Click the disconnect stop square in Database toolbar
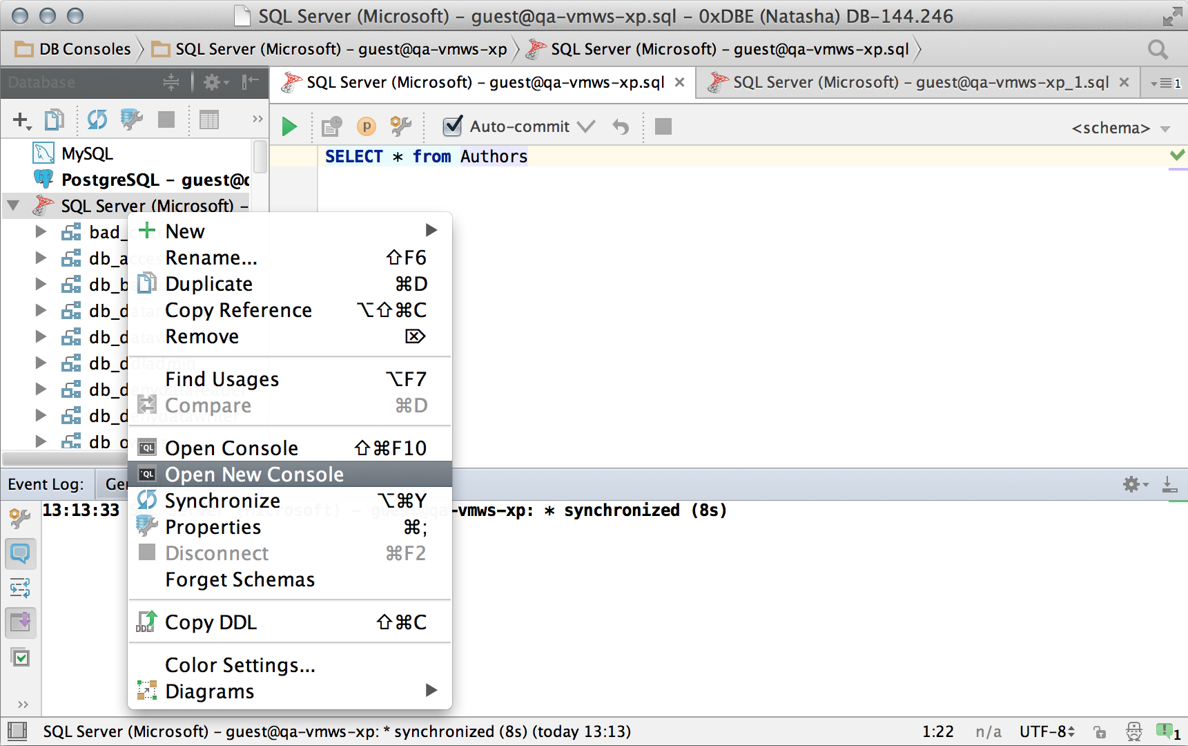This screenshot has height=746, width=1188. coord(166,119)
